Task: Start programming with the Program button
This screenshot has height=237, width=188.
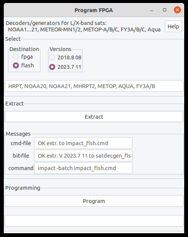Action: click(x=94, y=201)
